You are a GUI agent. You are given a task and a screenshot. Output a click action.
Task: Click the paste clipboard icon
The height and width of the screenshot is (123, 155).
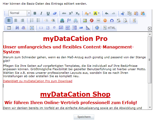[136, 13]
